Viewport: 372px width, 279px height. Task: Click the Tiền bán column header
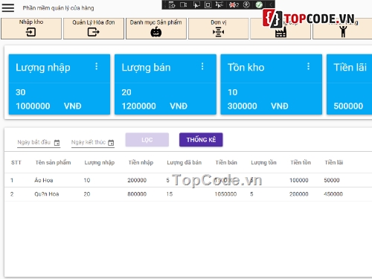pyautogui.click(x=226, y=162)
